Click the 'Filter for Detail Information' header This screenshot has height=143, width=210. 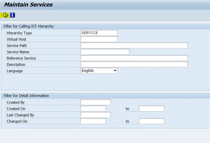click(26, 96)
